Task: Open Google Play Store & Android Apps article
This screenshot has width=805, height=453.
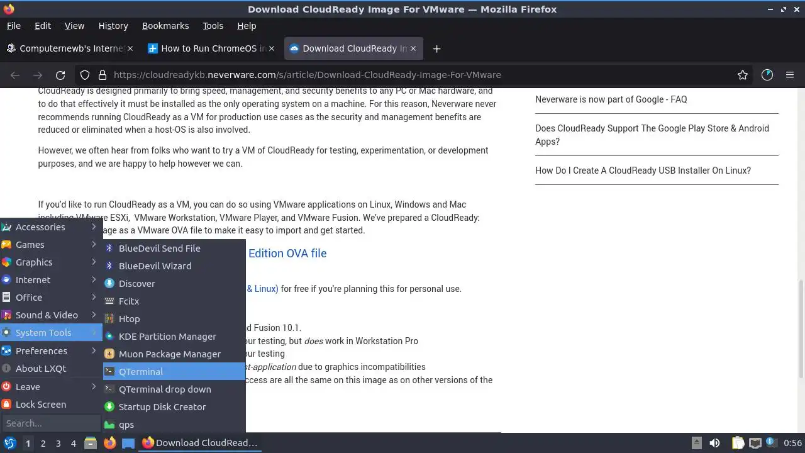Action: 652,135
